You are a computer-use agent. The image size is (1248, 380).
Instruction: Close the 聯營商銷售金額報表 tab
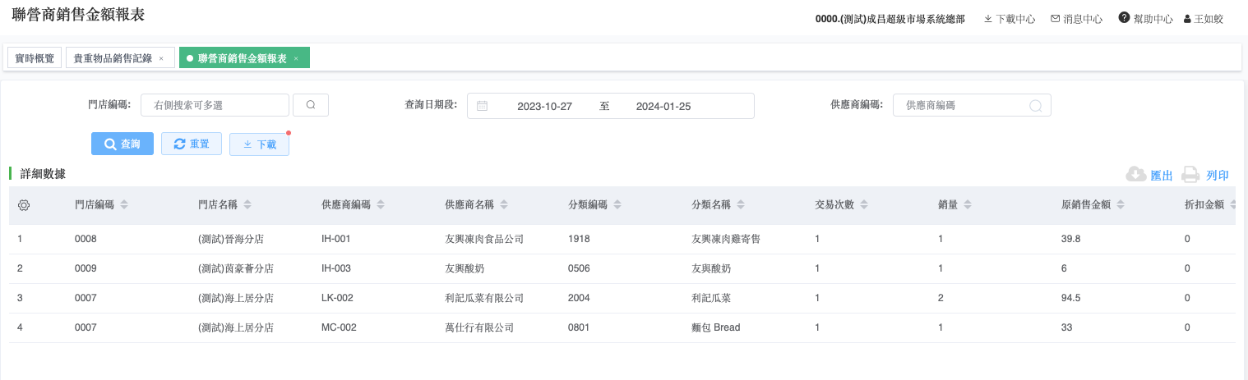[x=296, y=58]
